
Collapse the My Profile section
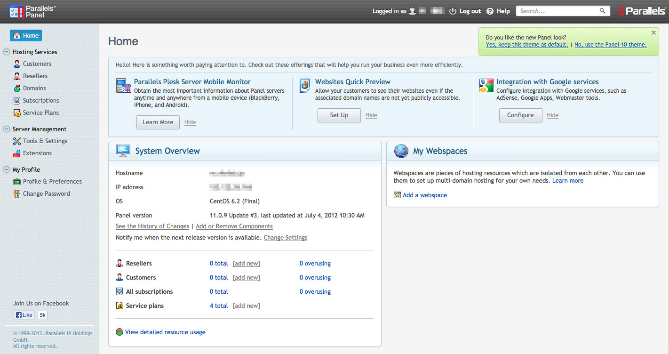pyautogui.click(x=7, y=170)
